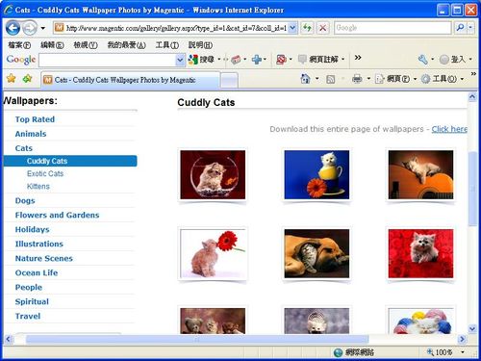Screen dimensions: 481x361
Task: Click Add to Favorites icon
Action: tap(28, 78)
